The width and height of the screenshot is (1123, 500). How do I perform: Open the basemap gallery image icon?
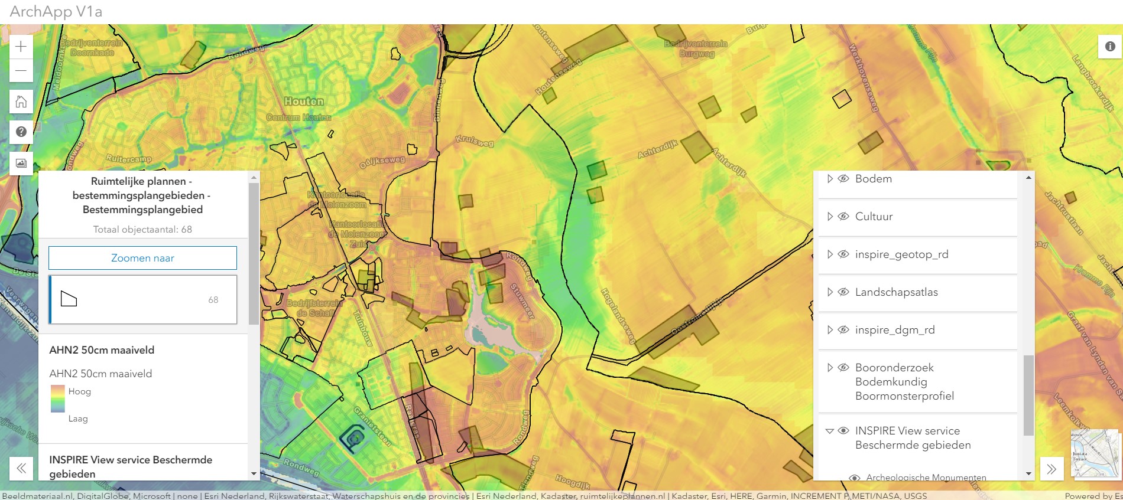(x=21, y=164)
